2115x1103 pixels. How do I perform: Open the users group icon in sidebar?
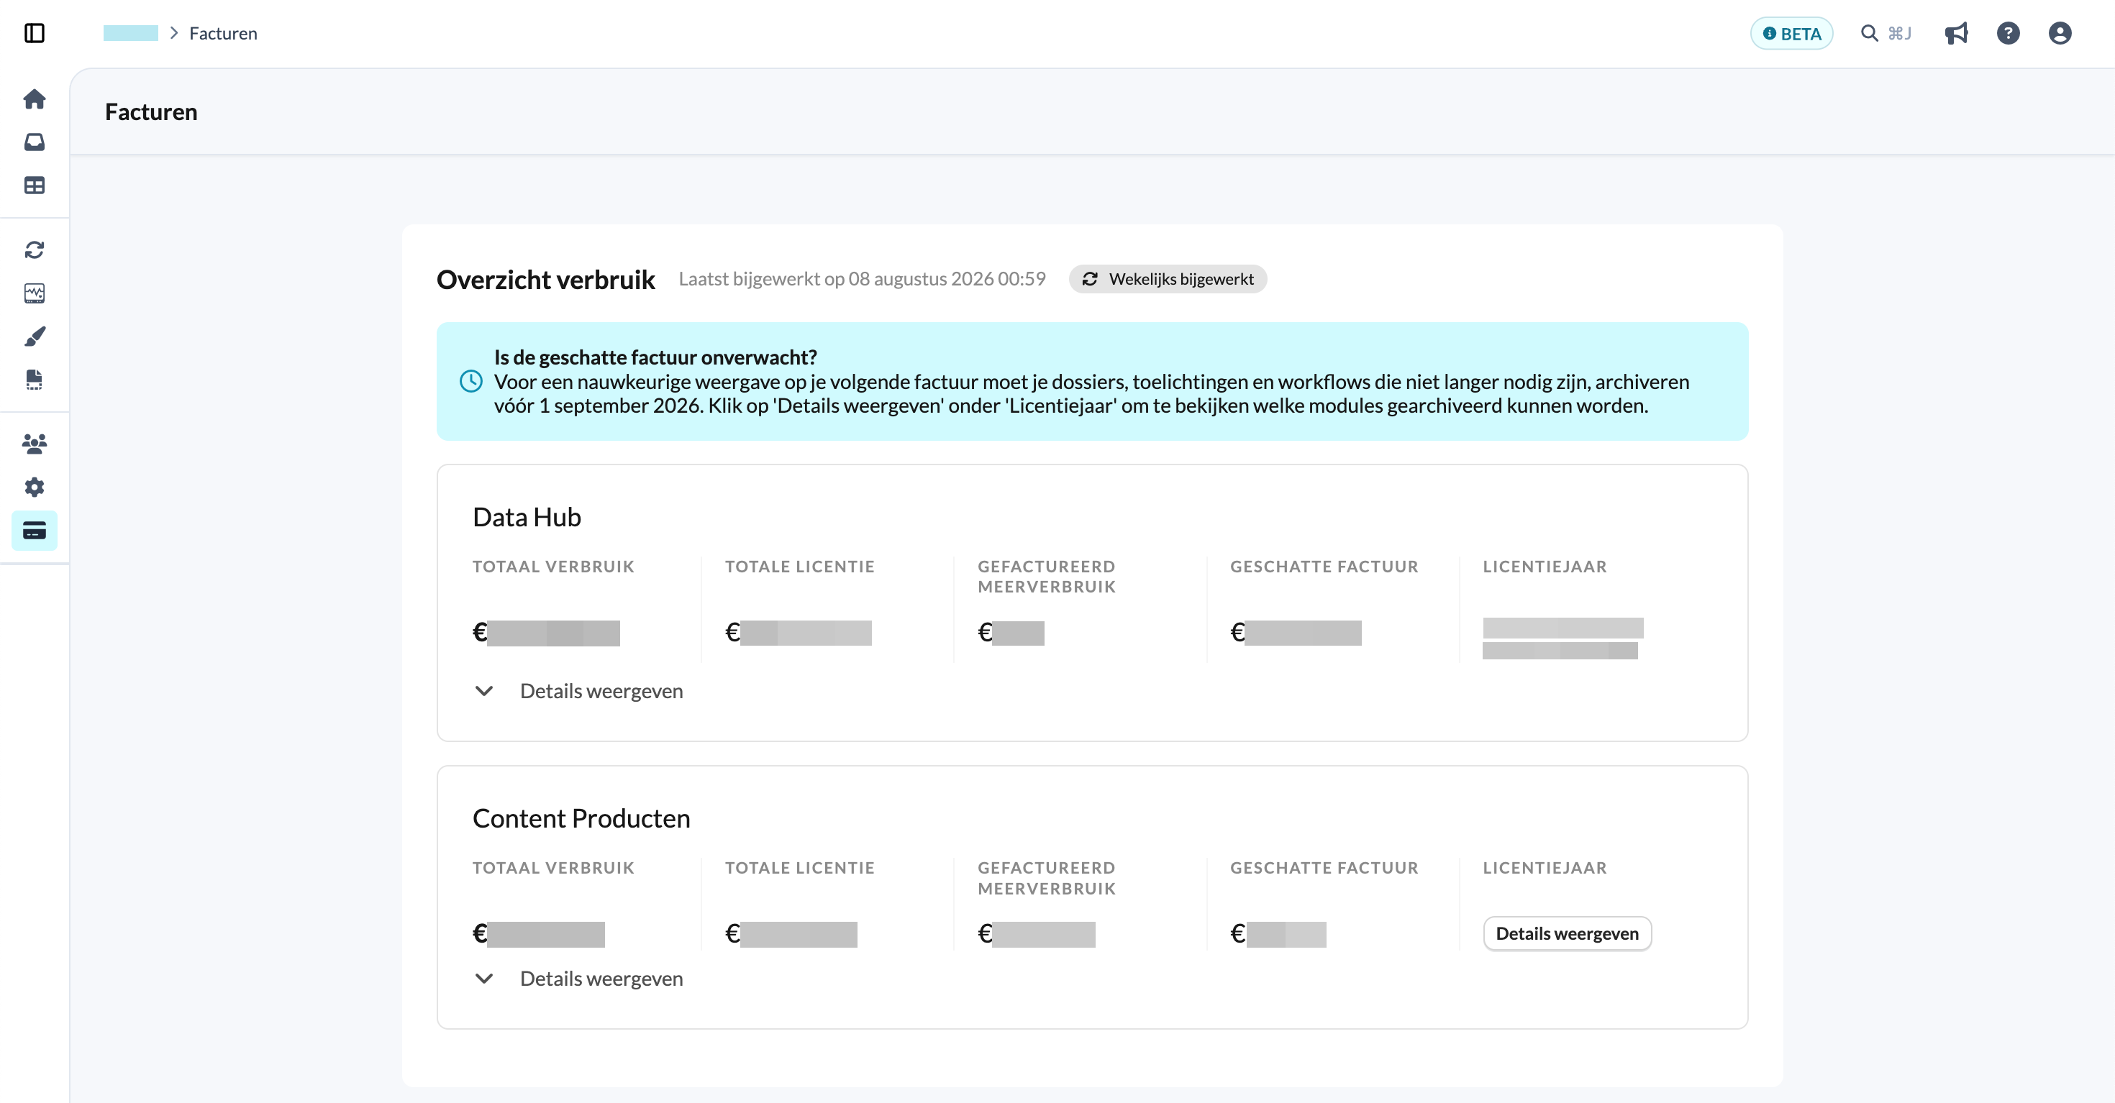click(x=35, y=444)
